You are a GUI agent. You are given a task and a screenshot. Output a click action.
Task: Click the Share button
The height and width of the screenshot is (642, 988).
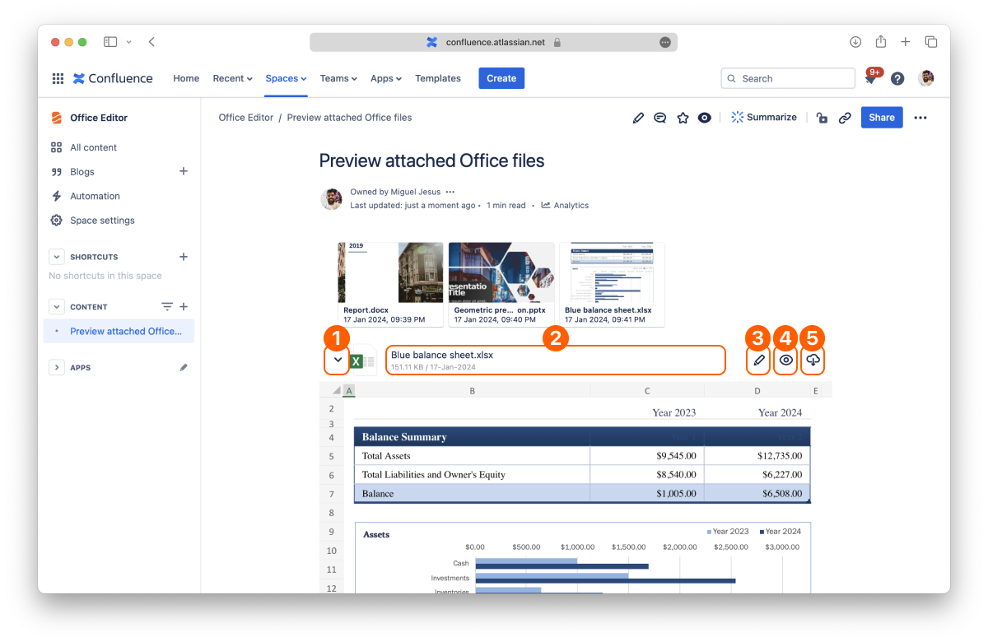882,118
